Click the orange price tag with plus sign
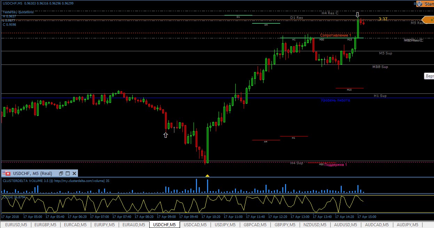 tap(428, 20)
